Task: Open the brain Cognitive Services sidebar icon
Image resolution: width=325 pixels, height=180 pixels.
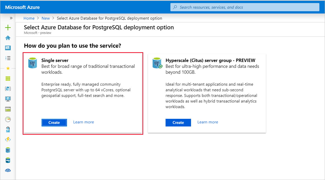Action: [8, 170]
